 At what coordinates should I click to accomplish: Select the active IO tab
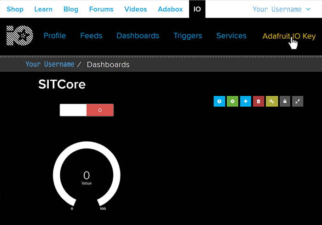pyautogui.click(x=197, y=9)
